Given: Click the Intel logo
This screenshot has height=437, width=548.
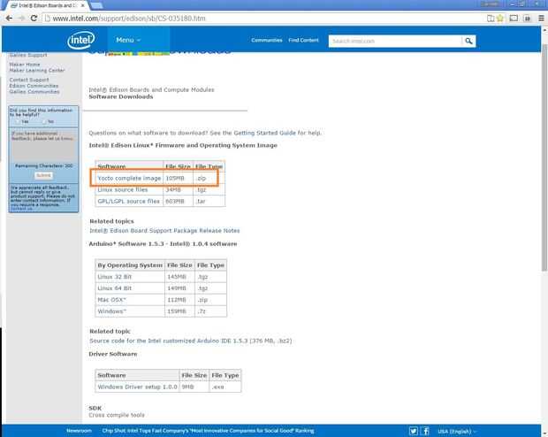Looking at the screenshot, I should click(80, 40).
